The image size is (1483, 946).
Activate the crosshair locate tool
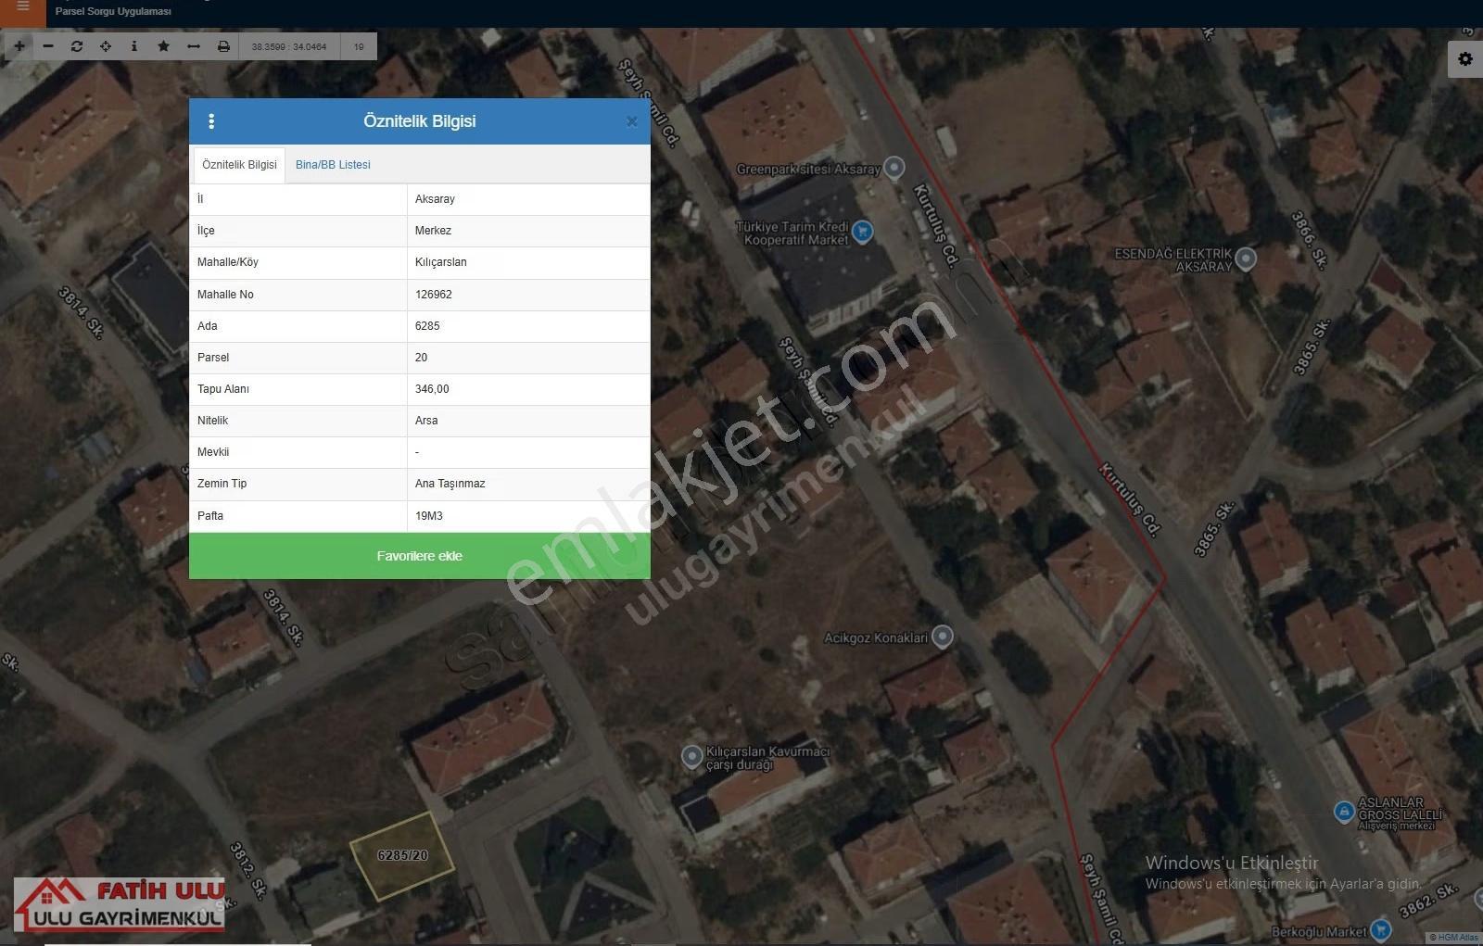[106, 46]
